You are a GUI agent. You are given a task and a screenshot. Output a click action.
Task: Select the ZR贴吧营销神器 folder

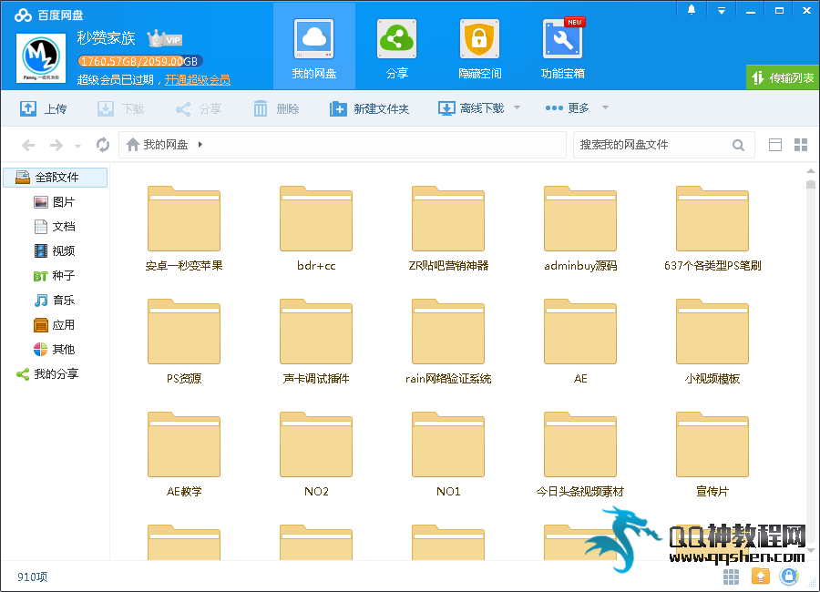pos(448,229)
